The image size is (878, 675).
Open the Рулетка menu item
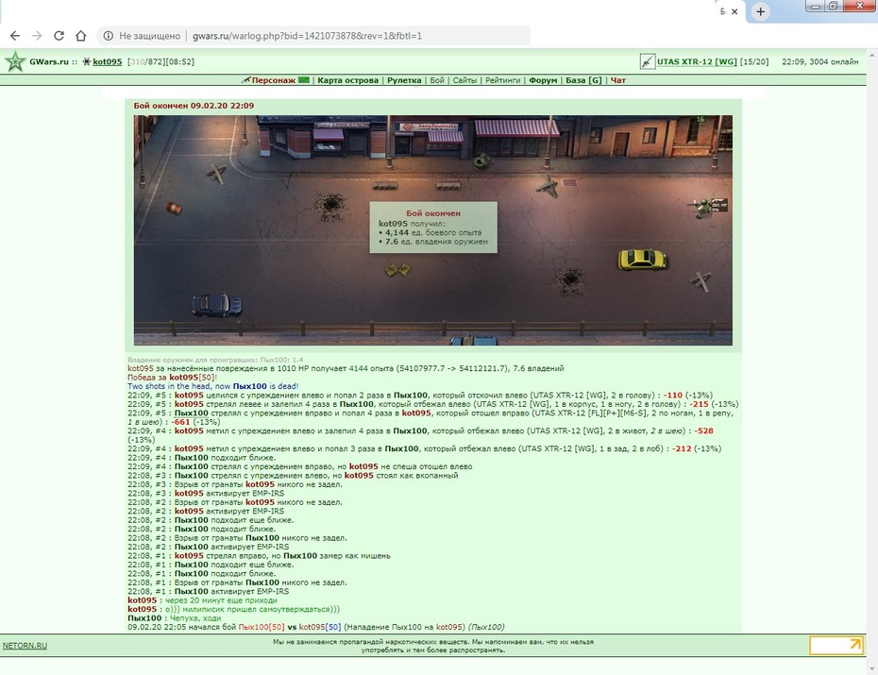click(404, 80)
